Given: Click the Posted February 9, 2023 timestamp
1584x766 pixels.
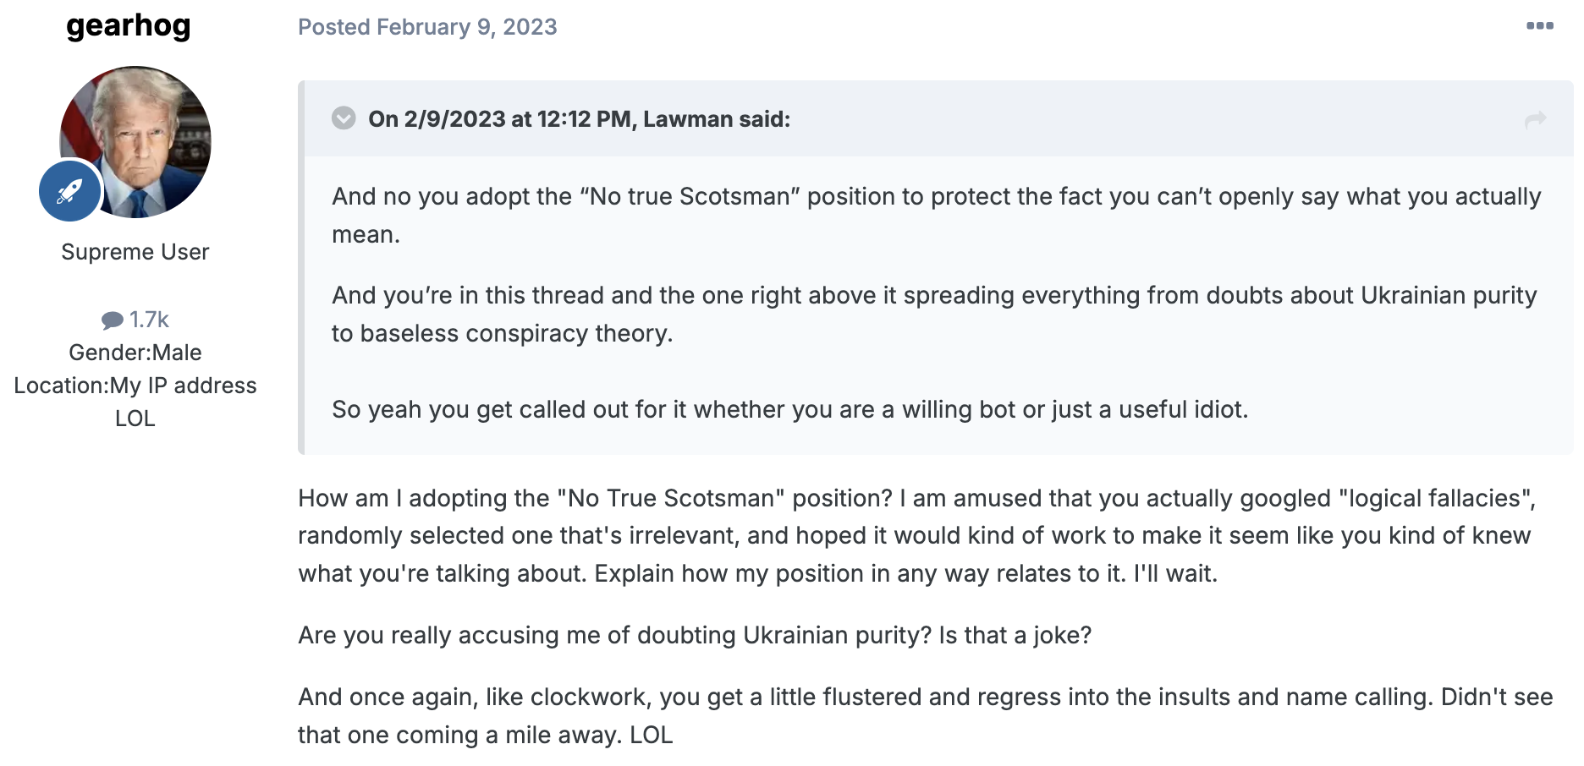Looking at the screenshot, I should (427, 27).
